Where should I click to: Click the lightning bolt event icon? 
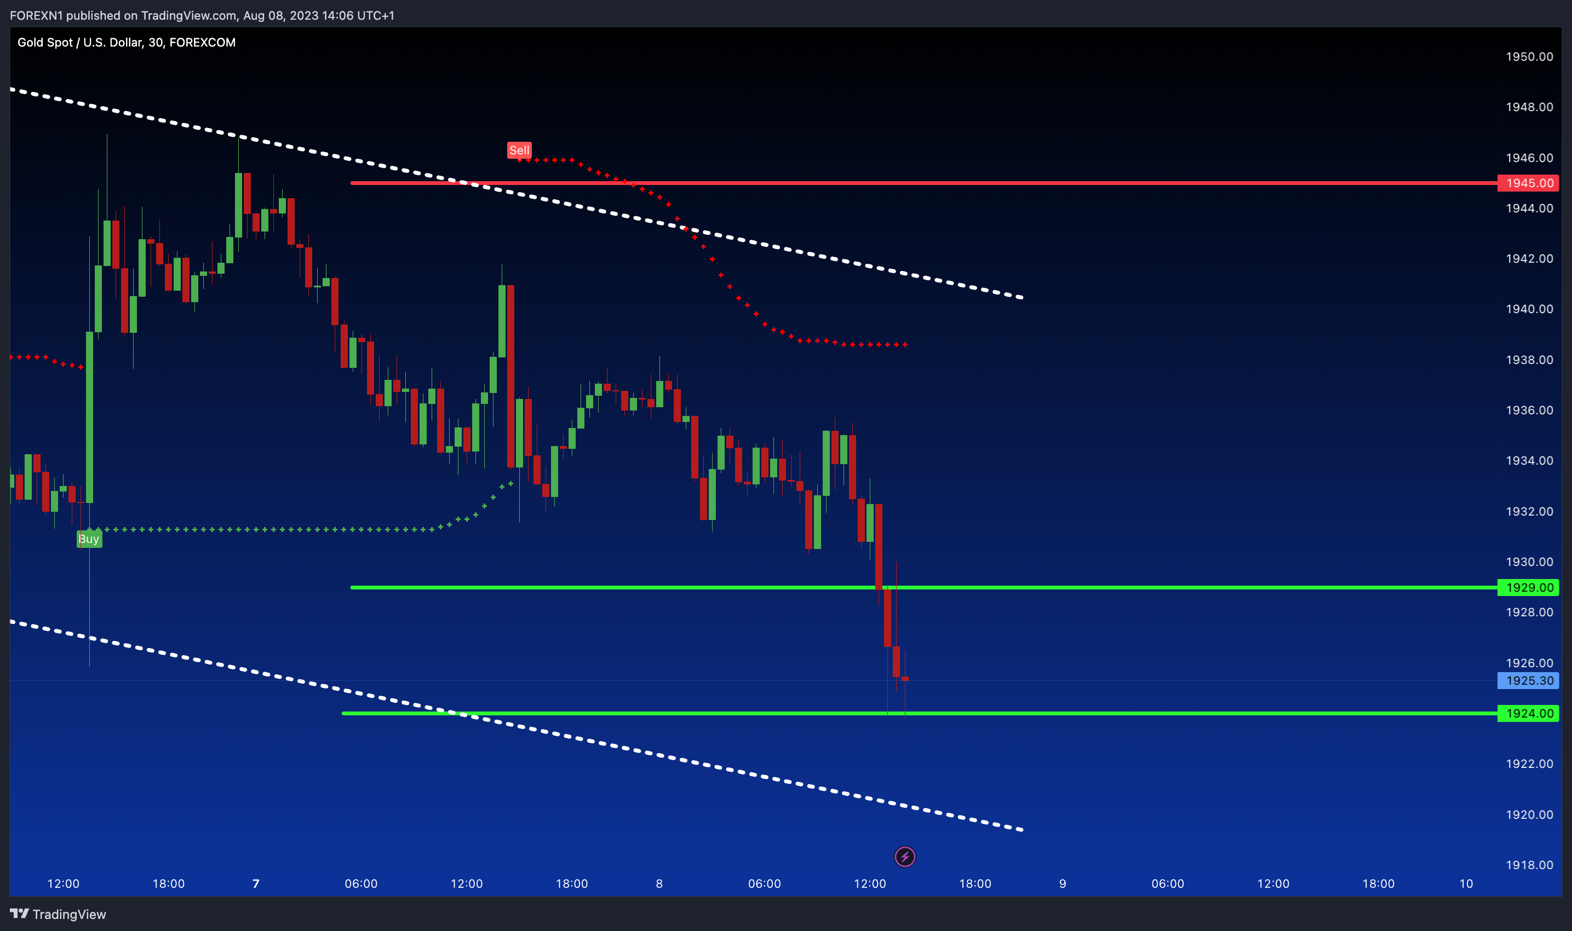pyautogui.click(x=905, y=857)
